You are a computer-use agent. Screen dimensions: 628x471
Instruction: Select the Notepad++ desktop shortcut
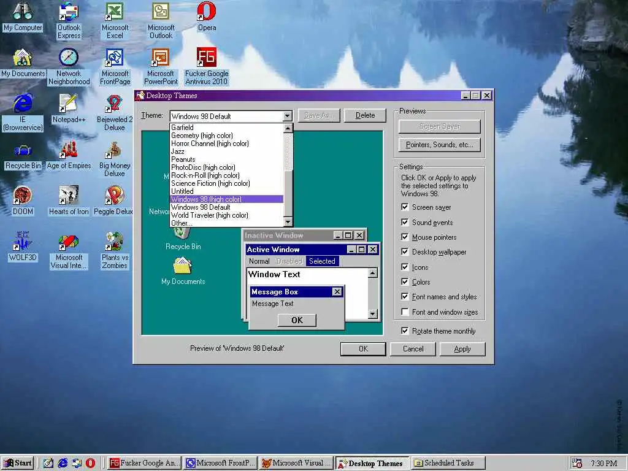point(69,109)
